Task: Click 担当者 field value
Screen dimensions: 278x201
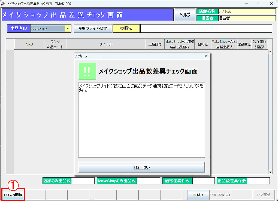Action: (x=247, y=18)
